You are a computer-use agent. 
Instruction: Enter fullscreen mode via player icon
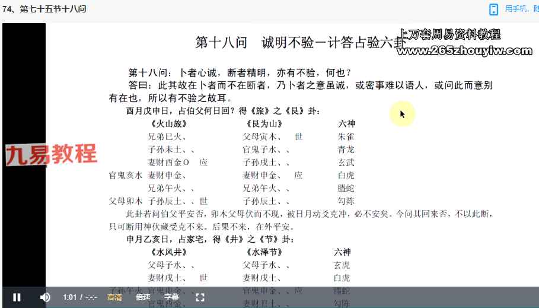point(200,297)
